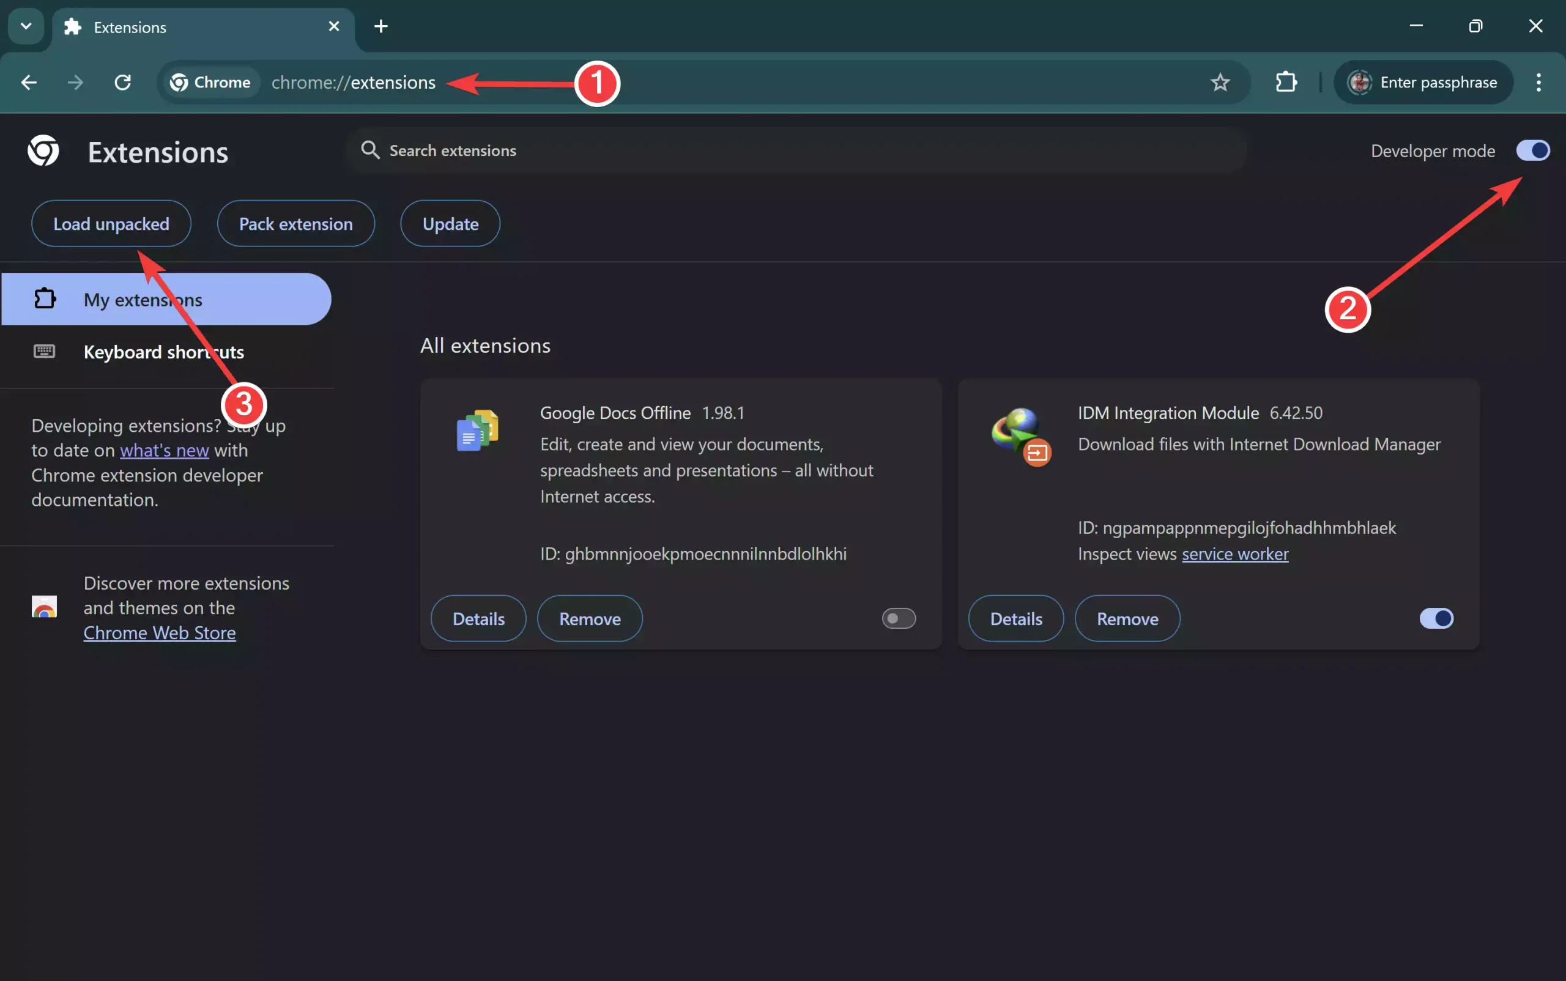This screenshot has height=981, width=1566.
Task: Click the back navigation arrow
Action: click(x=29, y=83)
